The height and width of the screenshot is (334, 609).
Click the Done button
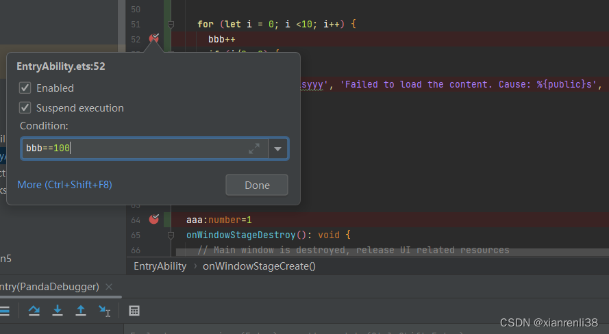point(257,185)
